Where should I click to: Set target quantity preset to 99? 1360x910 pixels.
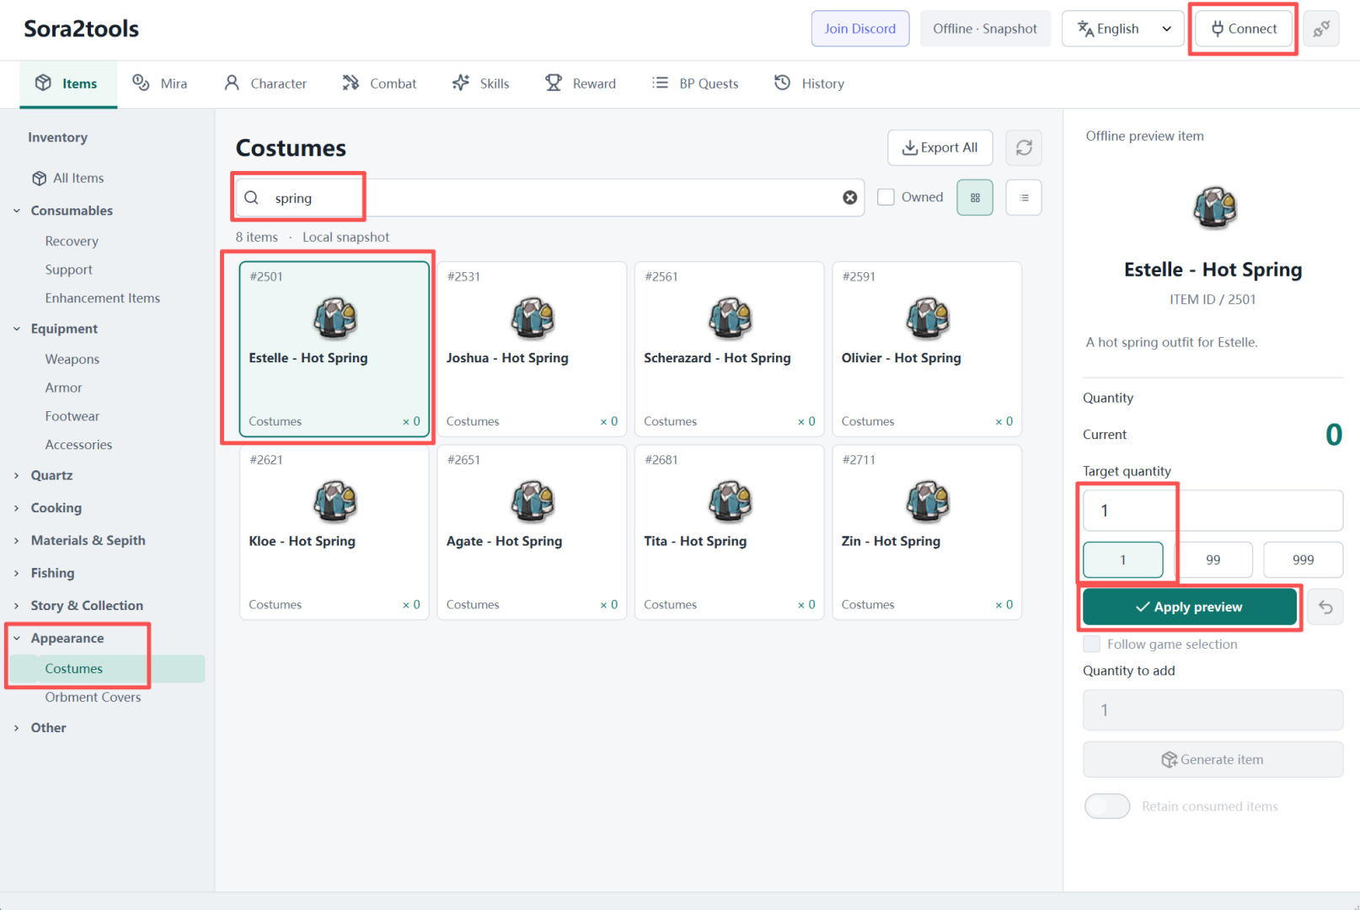(x=1213, y=559)
